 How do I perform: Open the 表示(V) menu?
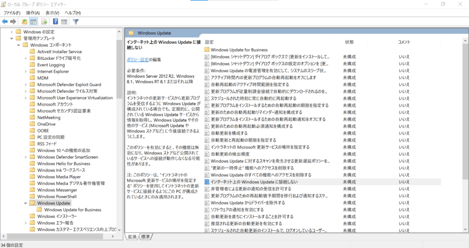point(52,13)
